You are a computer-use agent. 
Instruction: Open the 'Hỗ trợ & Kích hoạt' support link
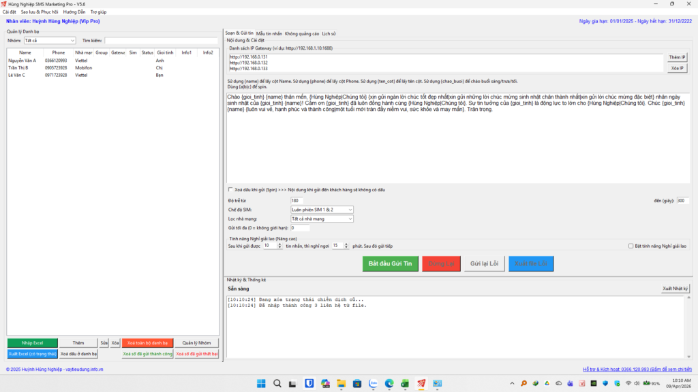tap(637, 369)
